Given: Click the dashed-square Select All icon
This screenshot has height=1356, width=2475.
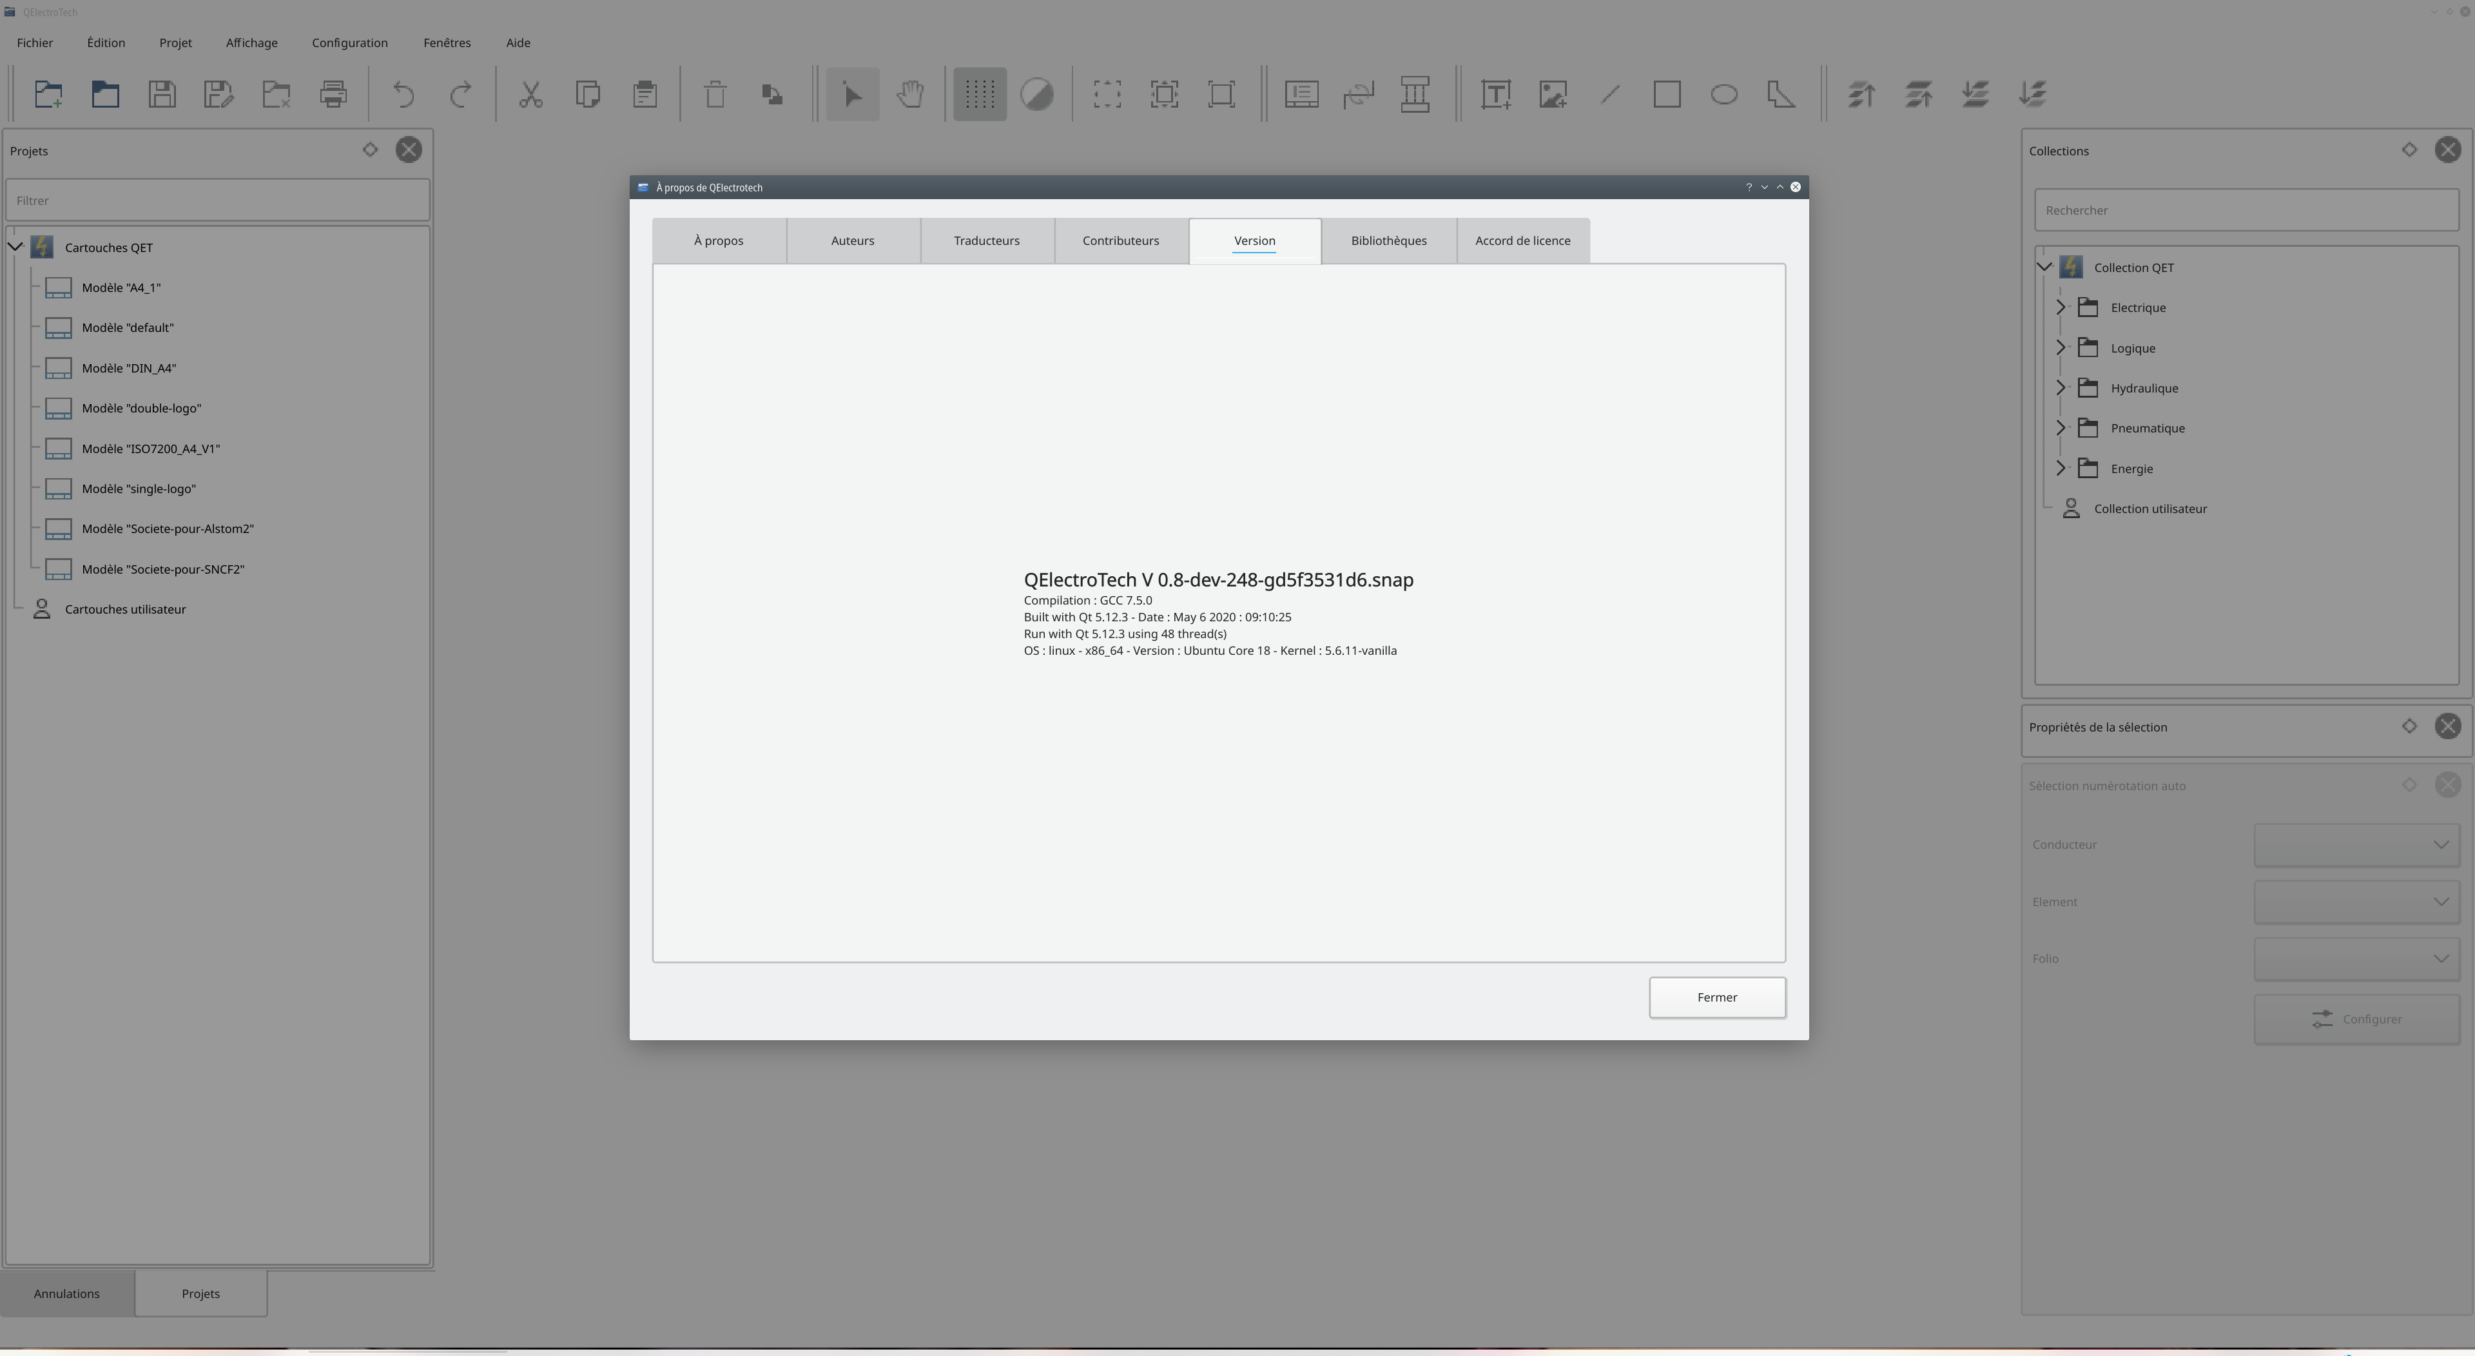Looking at the screenshot, I should (x=1107, y=94).
